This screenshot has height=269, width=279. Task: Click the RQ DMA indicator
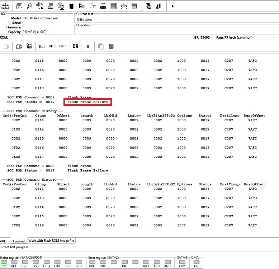click(197, 262)
